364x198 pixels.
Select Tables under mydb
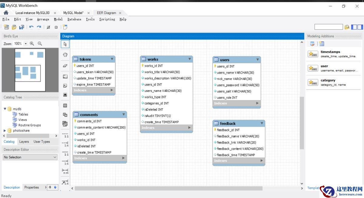(x=23, y=114)
